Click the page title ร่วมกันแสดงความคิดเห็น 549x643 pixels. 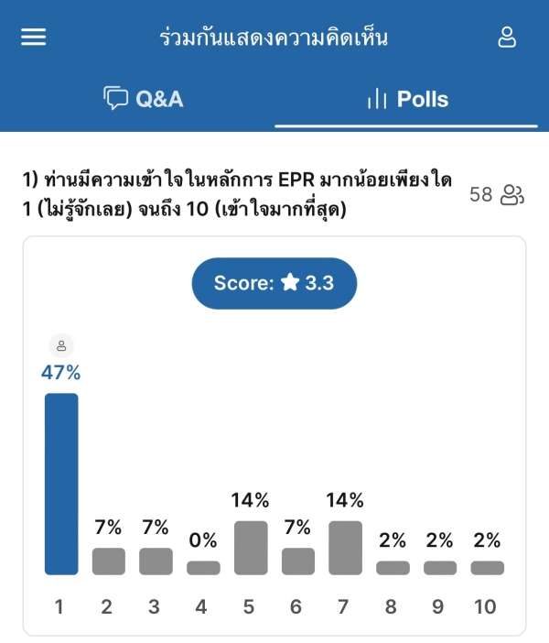coord(274,38)
